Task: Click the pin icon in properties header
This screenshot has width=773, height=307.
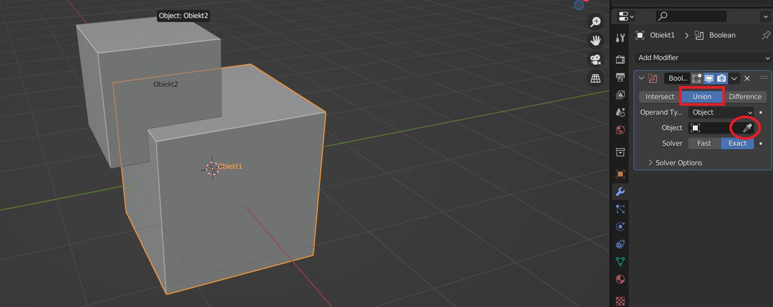Action: (x=766, y=35)
